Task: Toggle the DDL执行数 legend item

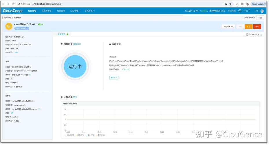Action: (x=69, y=135)
